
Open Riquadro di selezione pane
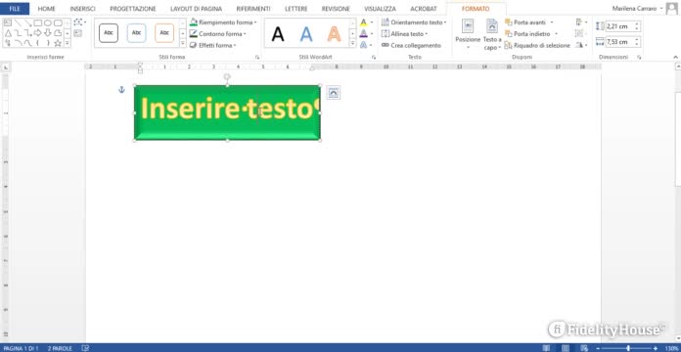pyautogui.click(x=537, y=45)
